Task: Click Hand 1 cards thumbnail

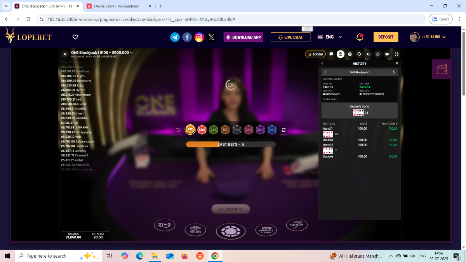Action: click(328, 134)
